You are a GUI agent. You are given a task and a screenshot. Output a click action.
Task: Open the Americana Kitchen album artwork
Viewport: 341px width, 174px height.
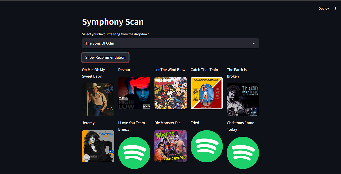pyautogui.click(x=206, y=93)
